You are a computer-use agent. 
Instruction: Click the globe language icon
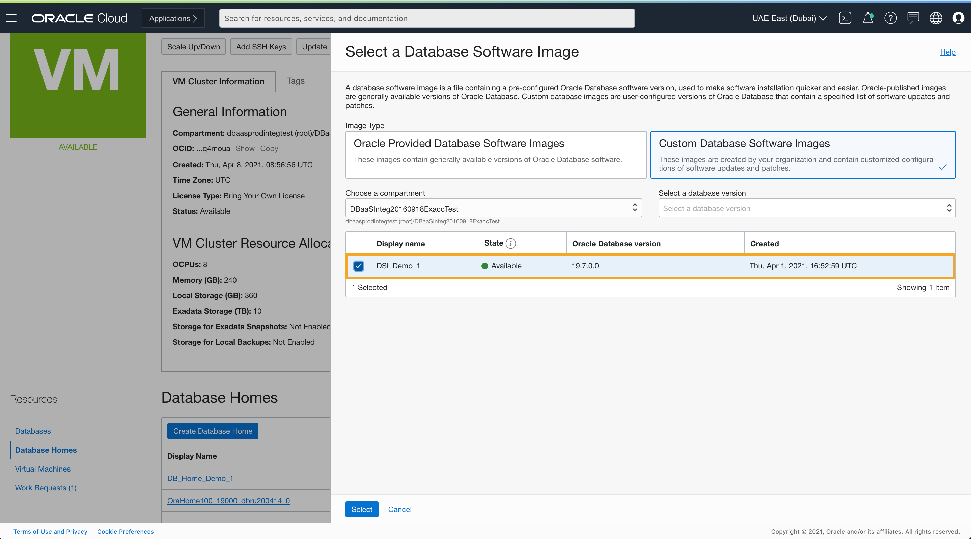pyautogui.click(x=936, y=18)
